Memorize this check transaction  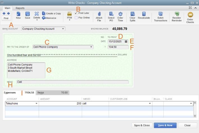tap(49, 18)
